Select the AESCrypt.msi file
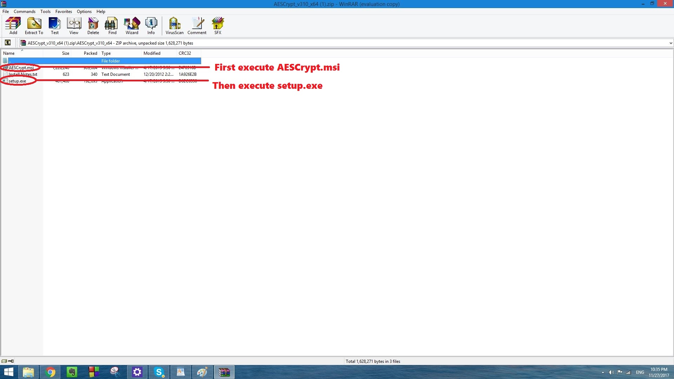 coord(21,68)
